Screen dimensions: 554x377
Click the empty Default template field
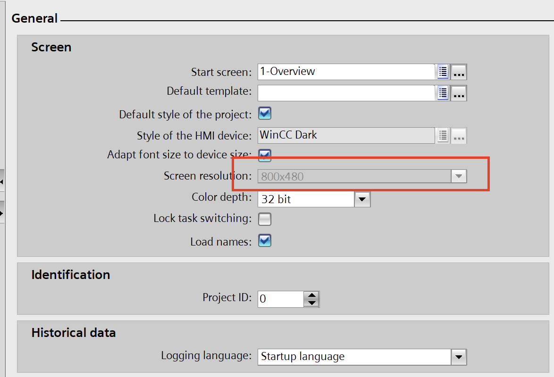pos(345,93)
